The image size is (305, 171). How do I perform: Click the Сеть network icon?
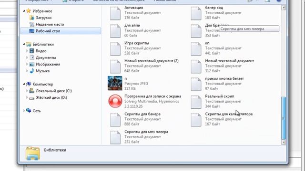[x=29, y=111]
